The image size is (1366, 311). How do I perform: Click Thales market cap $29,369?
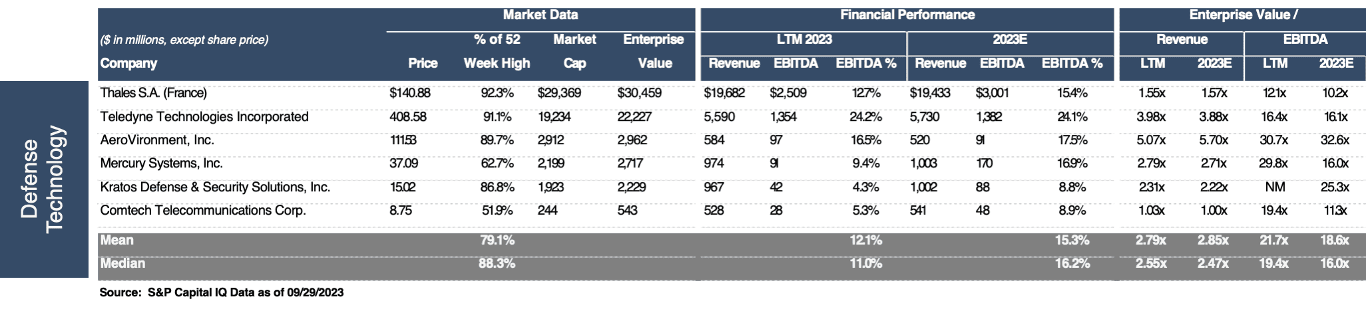point(559,93)
